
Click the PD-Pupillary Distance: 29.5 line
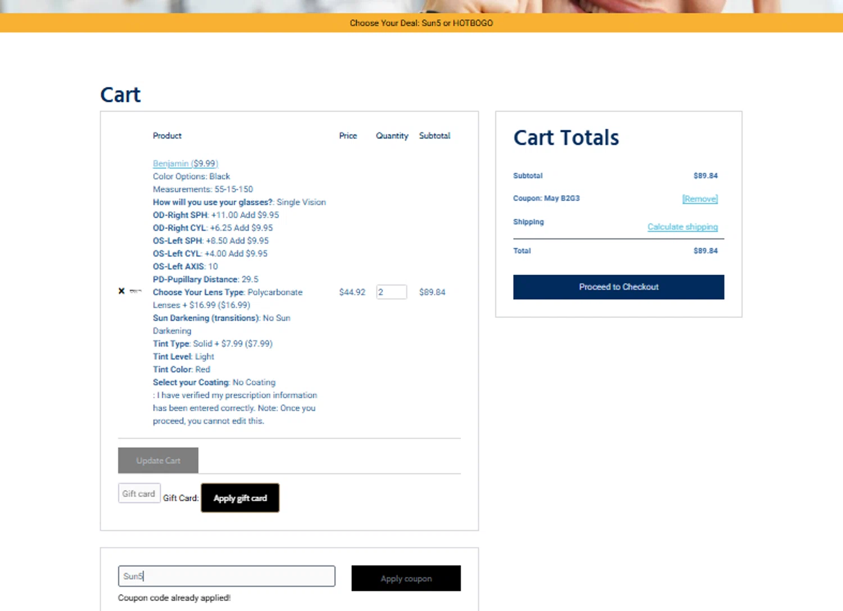point(206,280)
